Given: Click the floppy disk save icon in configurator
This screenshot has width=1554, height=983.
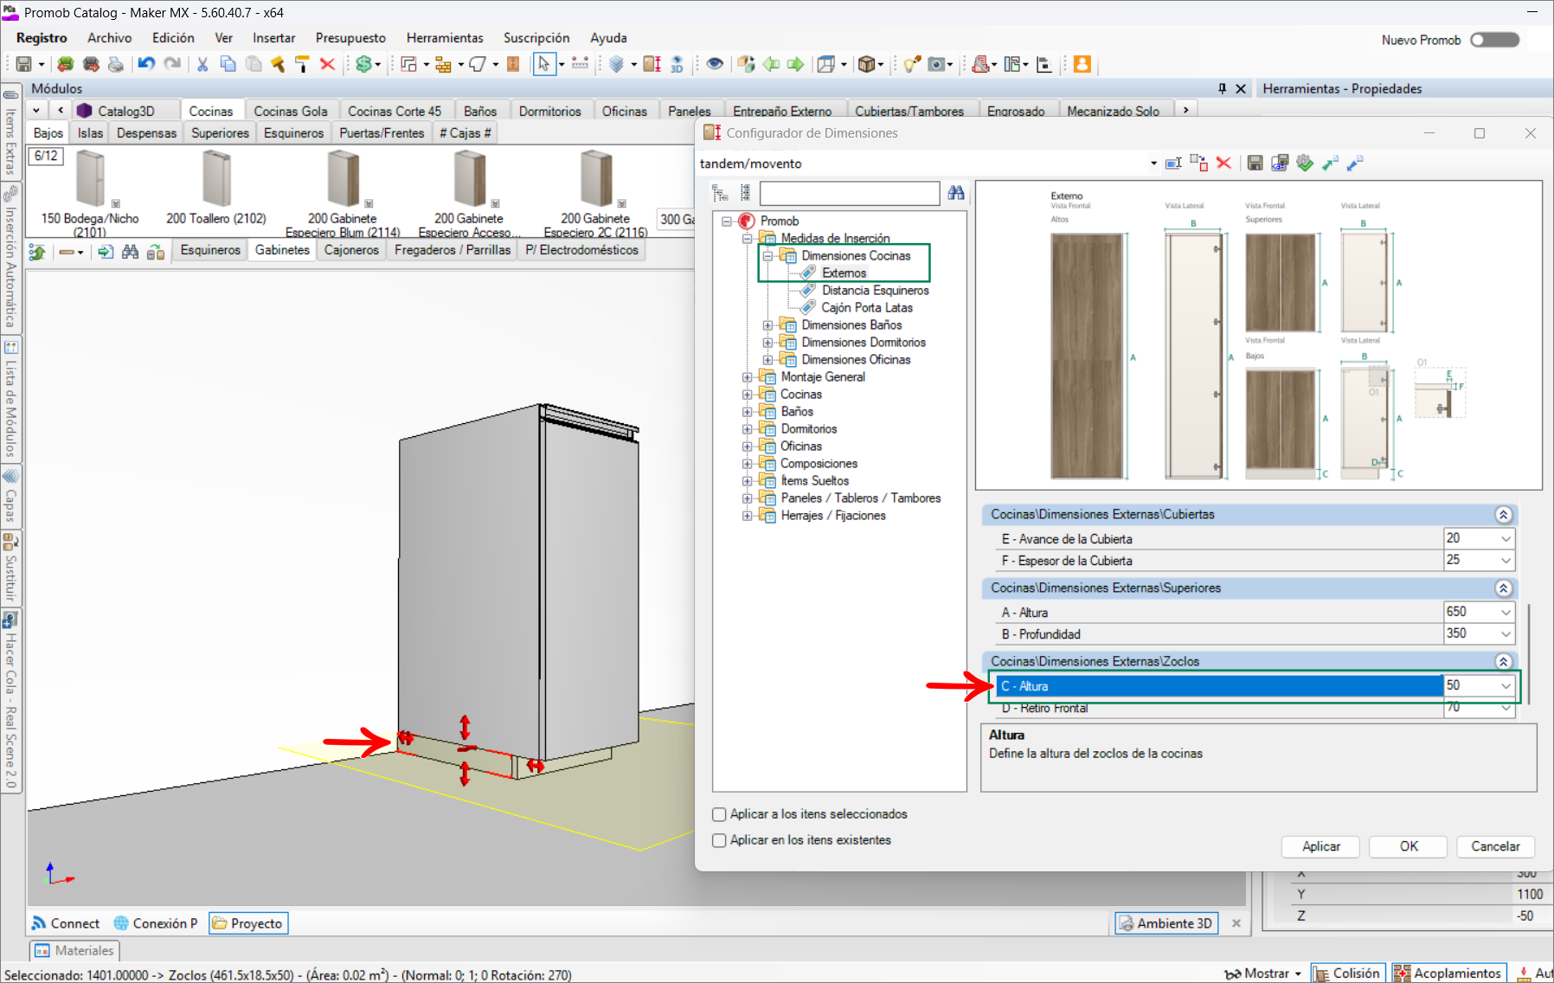Looking at the screenshot, I should pos(1255,163).
